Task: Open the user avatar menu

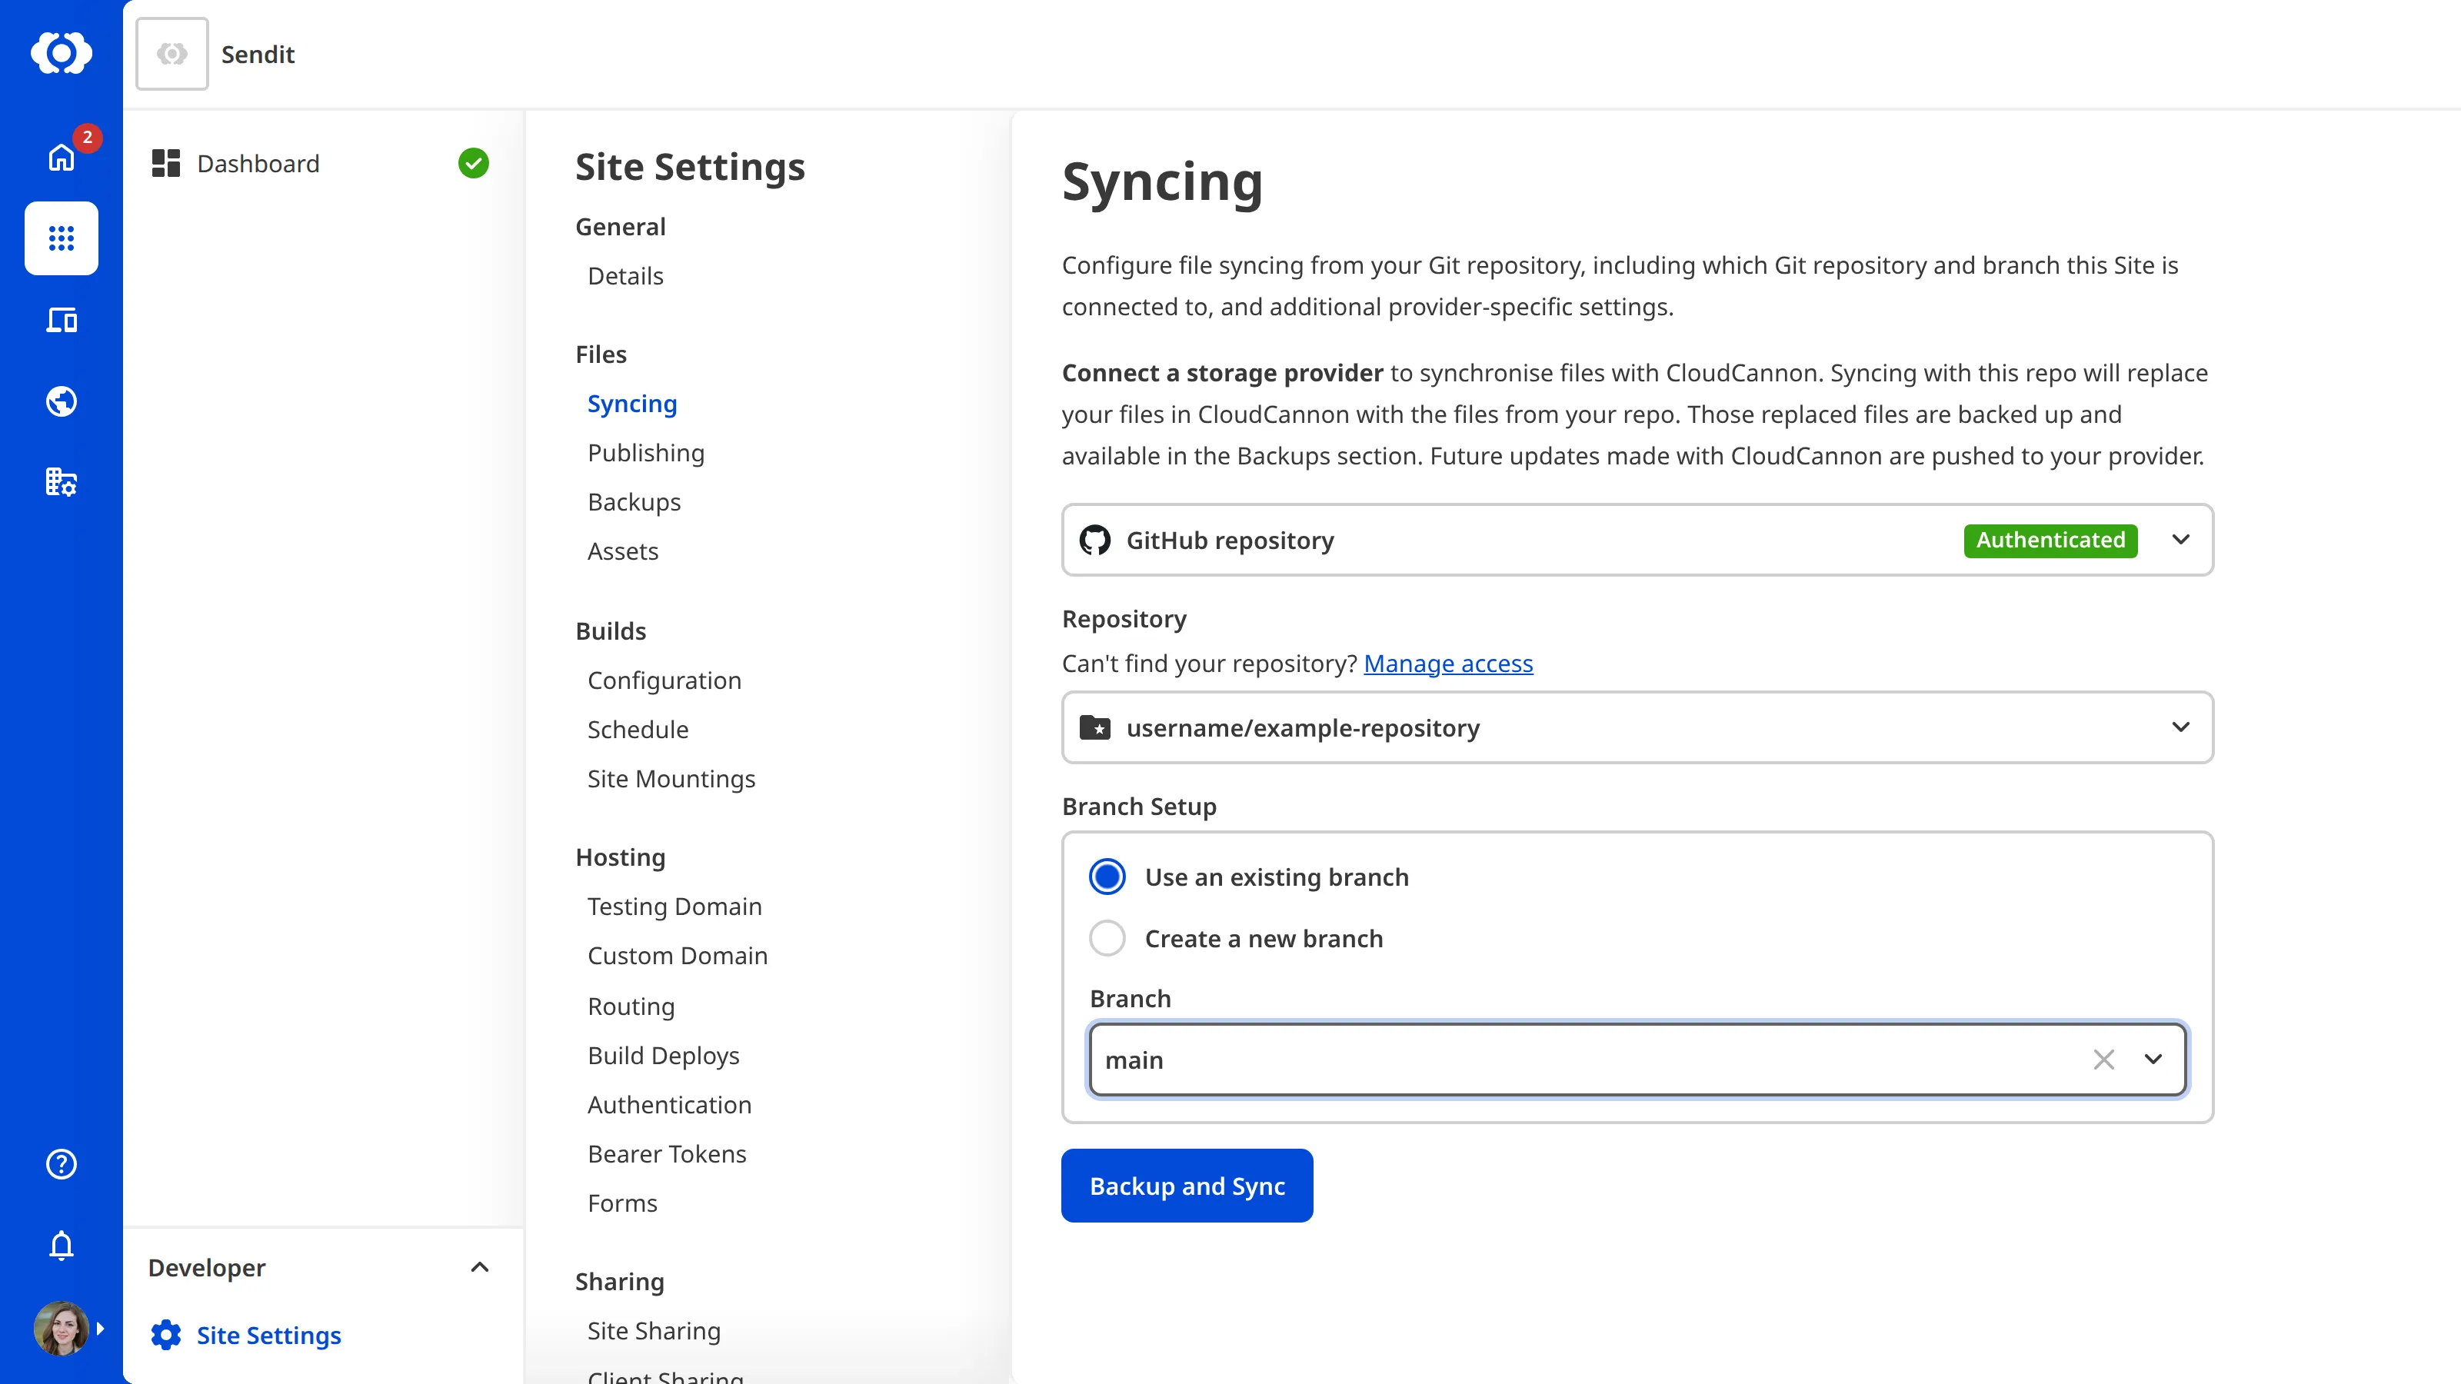Action: 62,1329
